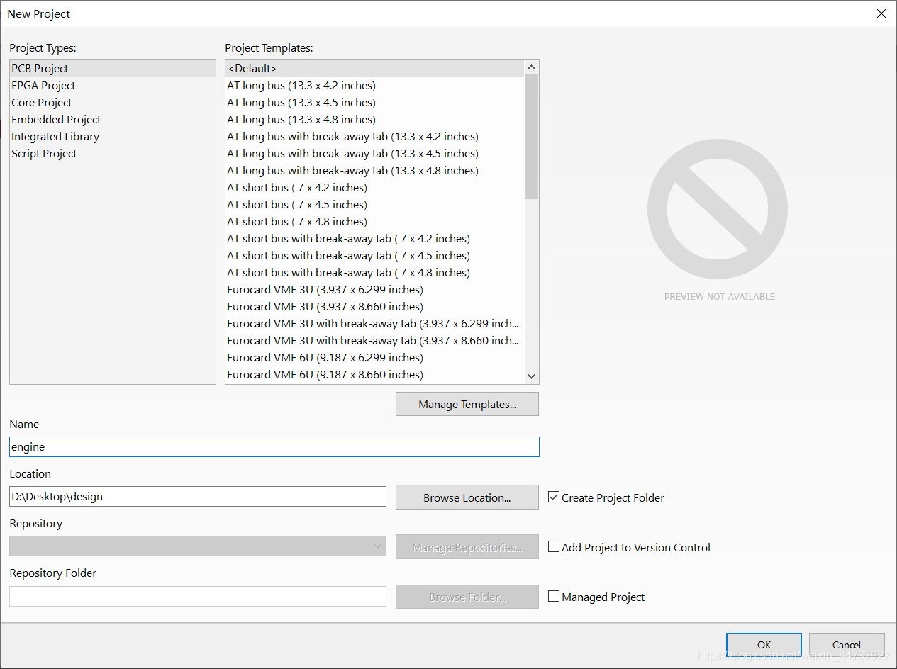The height and width of the screenshot is (669, 897).
Task: Select Embedded Project type
Action: (56, 120)
